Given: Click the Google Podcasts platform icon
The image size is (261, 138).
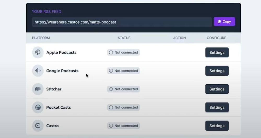Looking at the screenshot, I should point(38,71).
